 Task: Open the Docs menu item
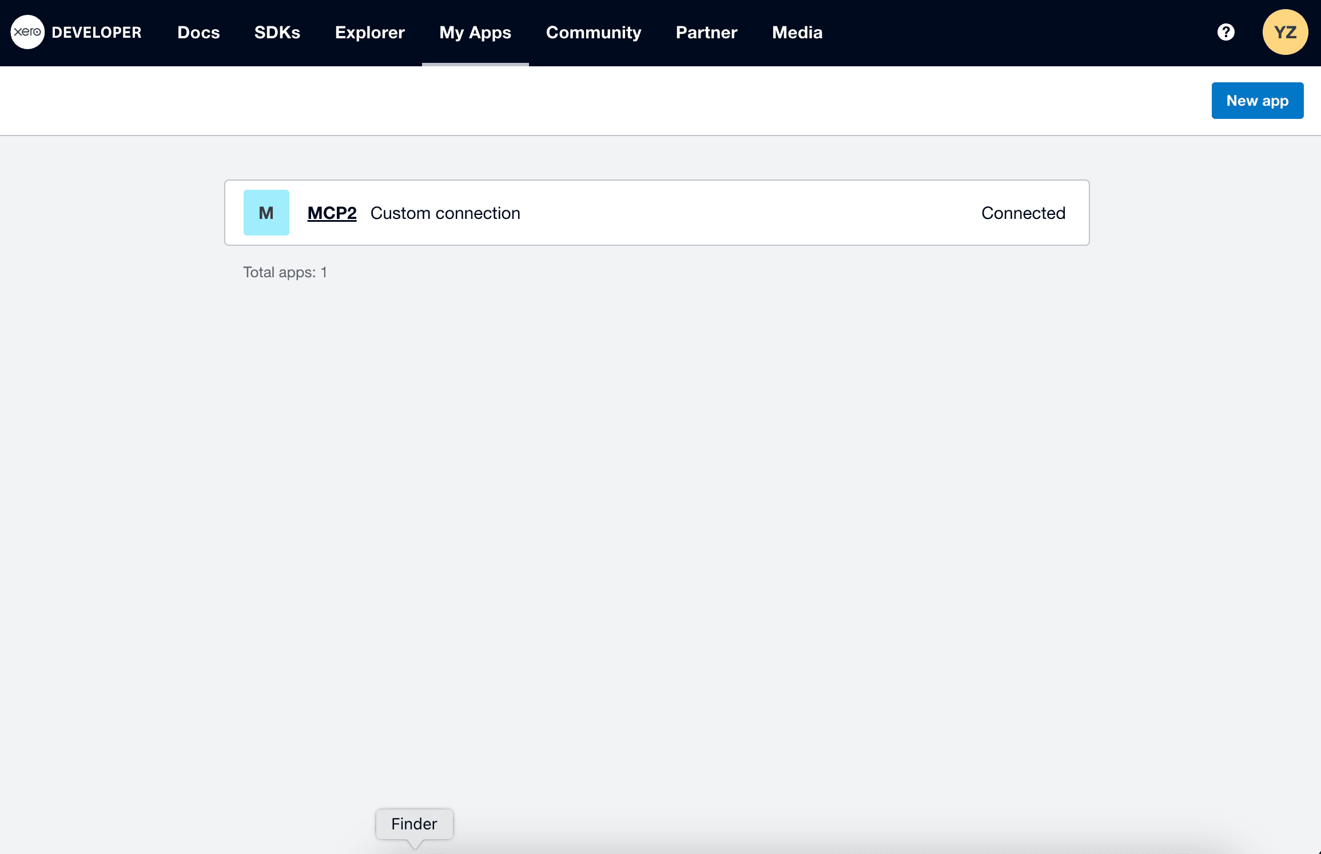tap(198, 33)
